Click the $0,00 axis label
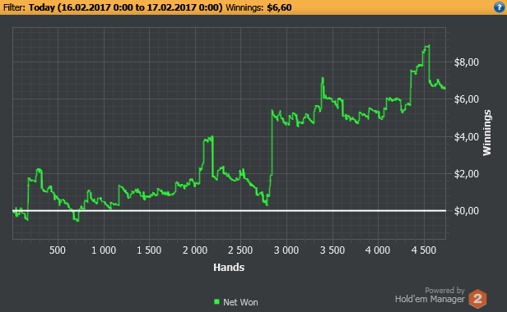Viewport: 507px width, 312px height. 466,211
